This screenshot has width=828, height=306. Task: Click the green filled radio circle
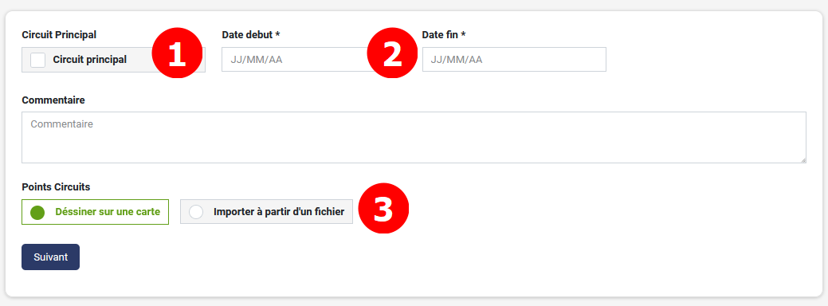tap(37, 212)
